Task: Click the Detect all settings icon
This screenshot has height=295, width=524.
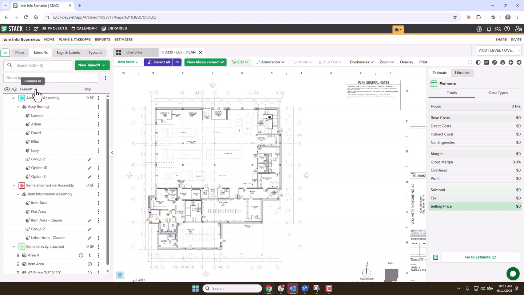Action: pos(177,62)
